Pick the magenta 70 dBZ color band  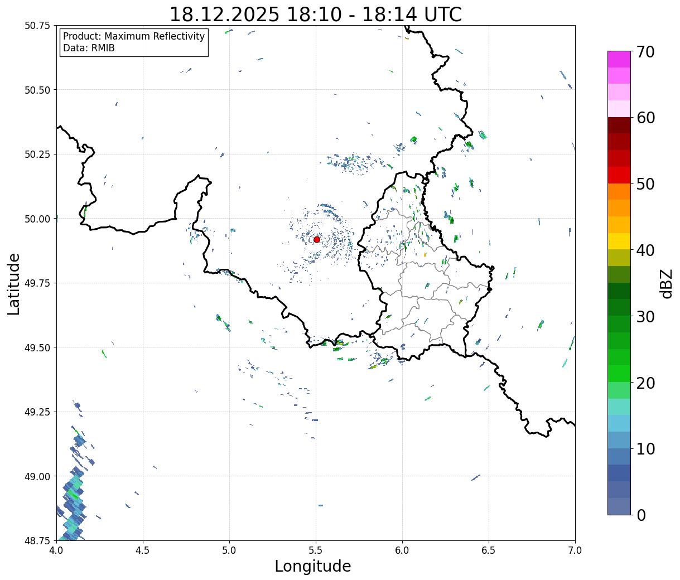pos(619,59)
